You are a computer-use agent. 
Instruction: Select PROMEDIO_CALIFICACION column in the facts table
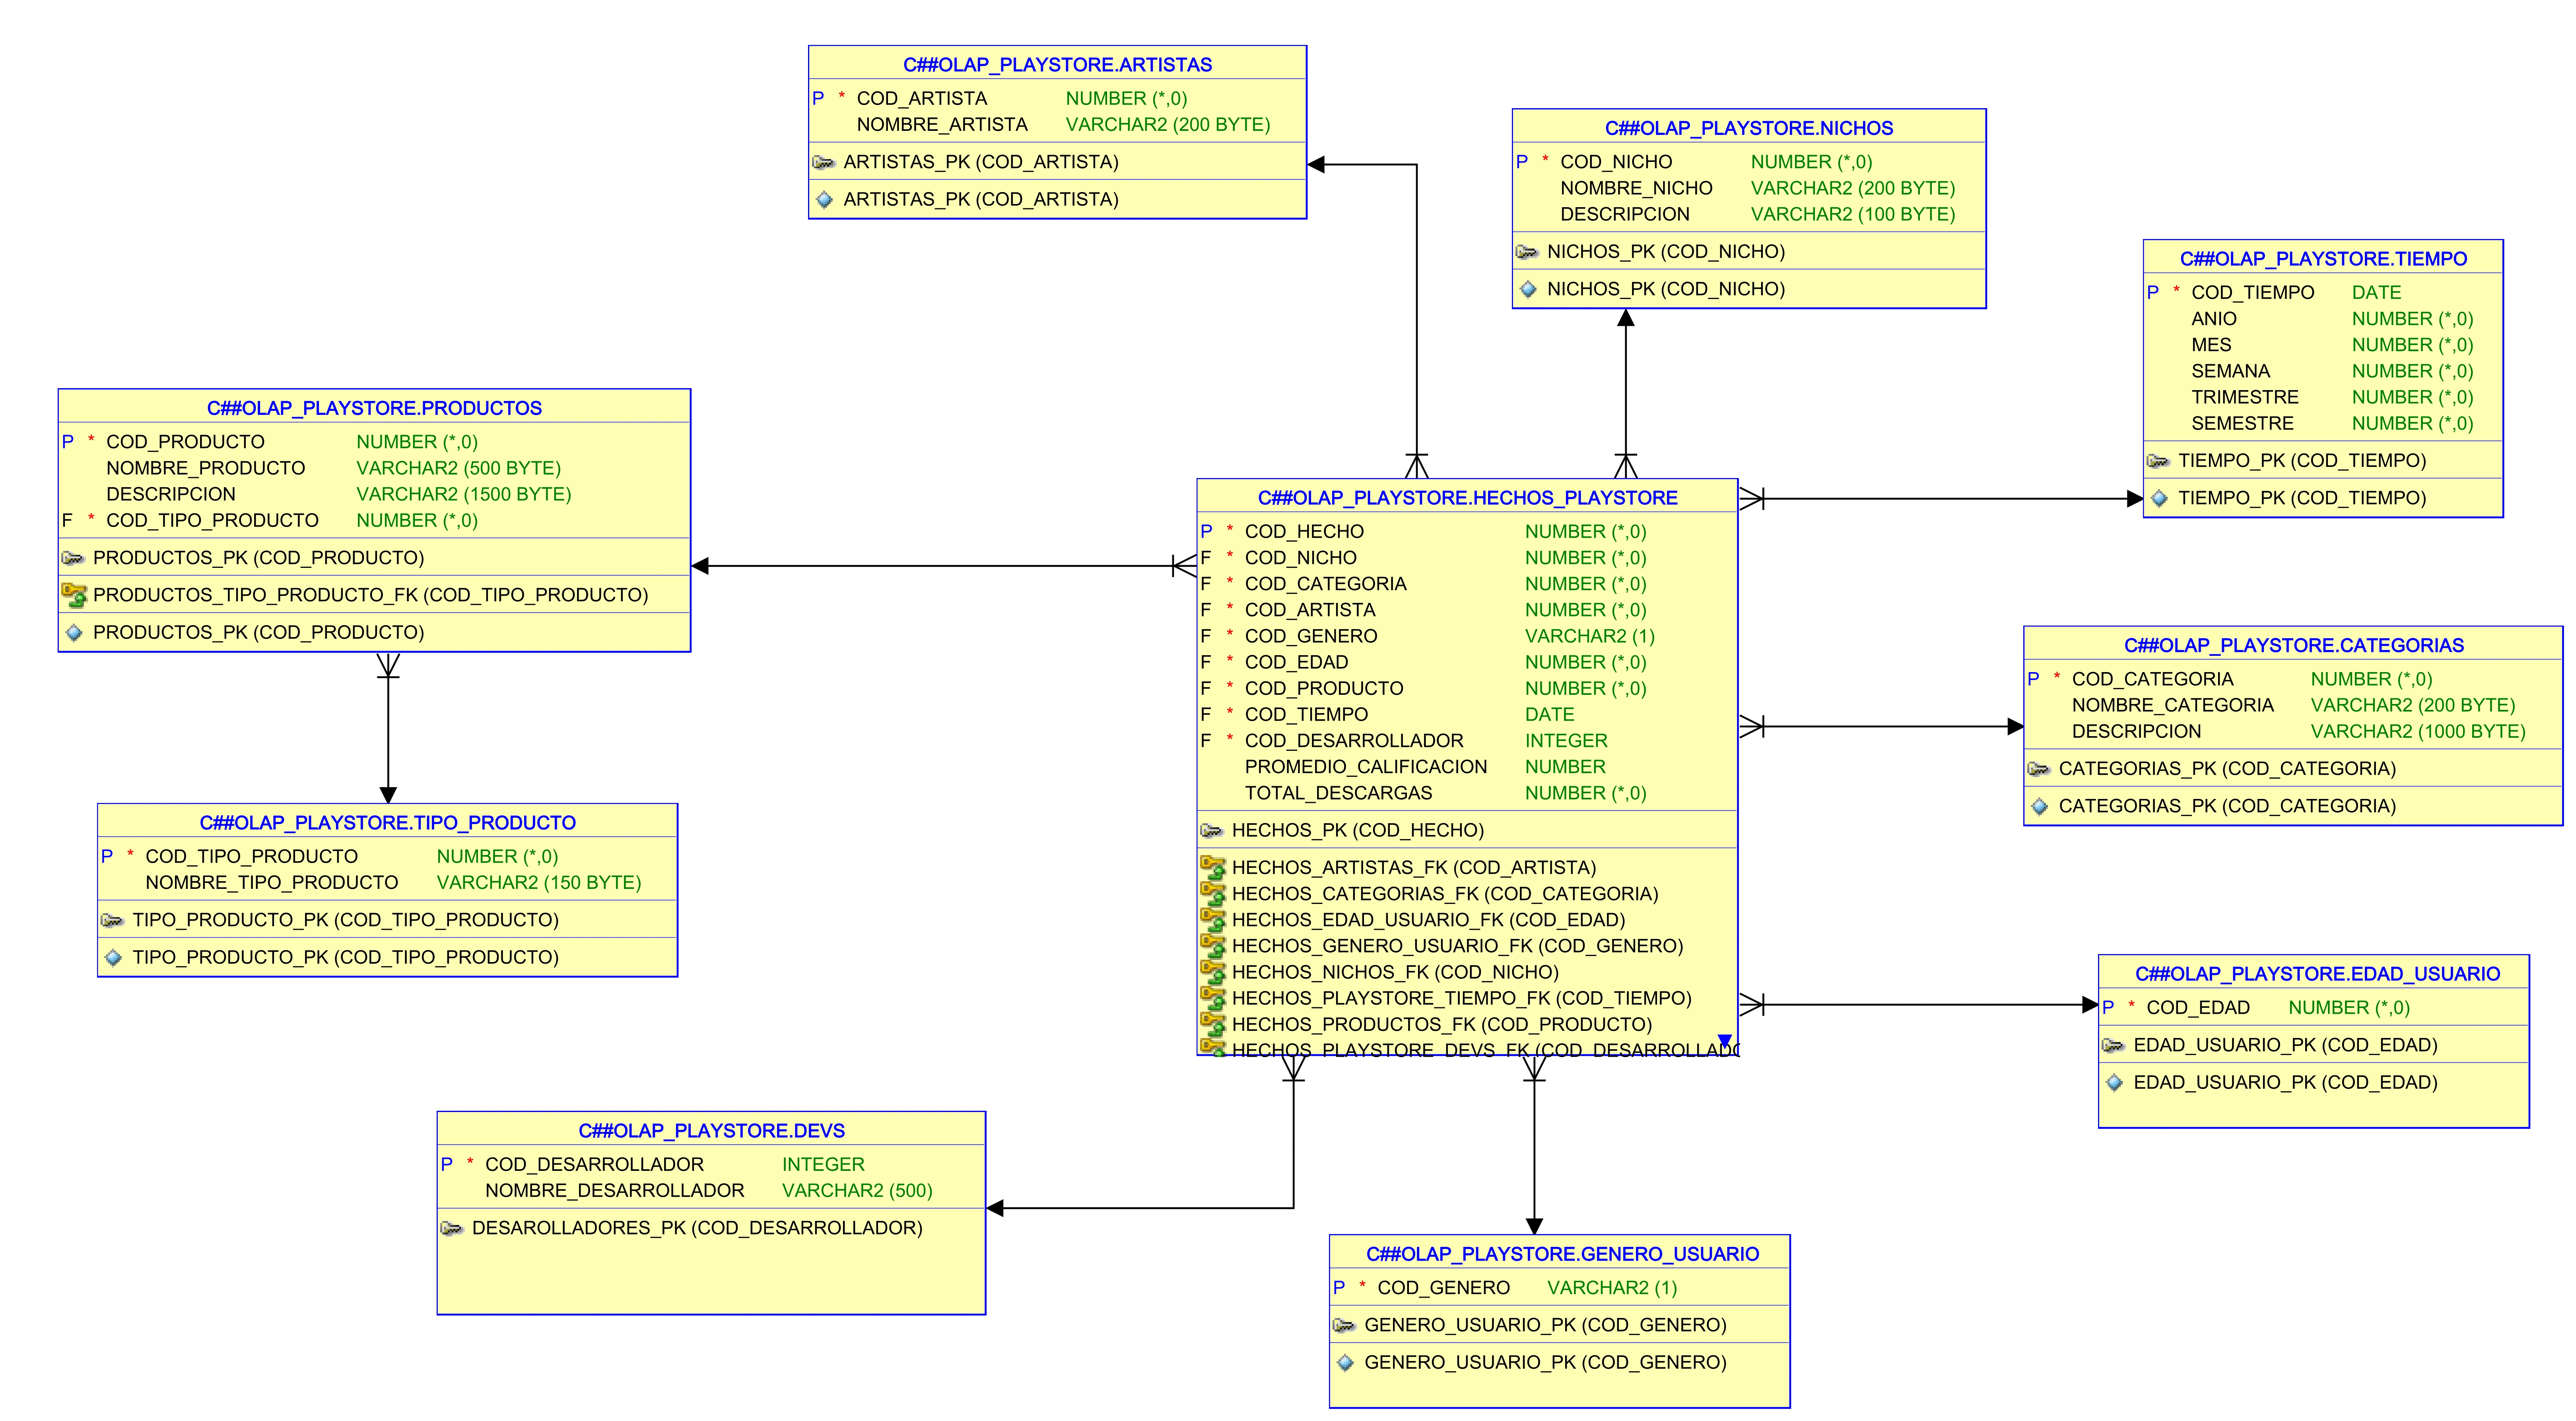[x=1365, y=767]
